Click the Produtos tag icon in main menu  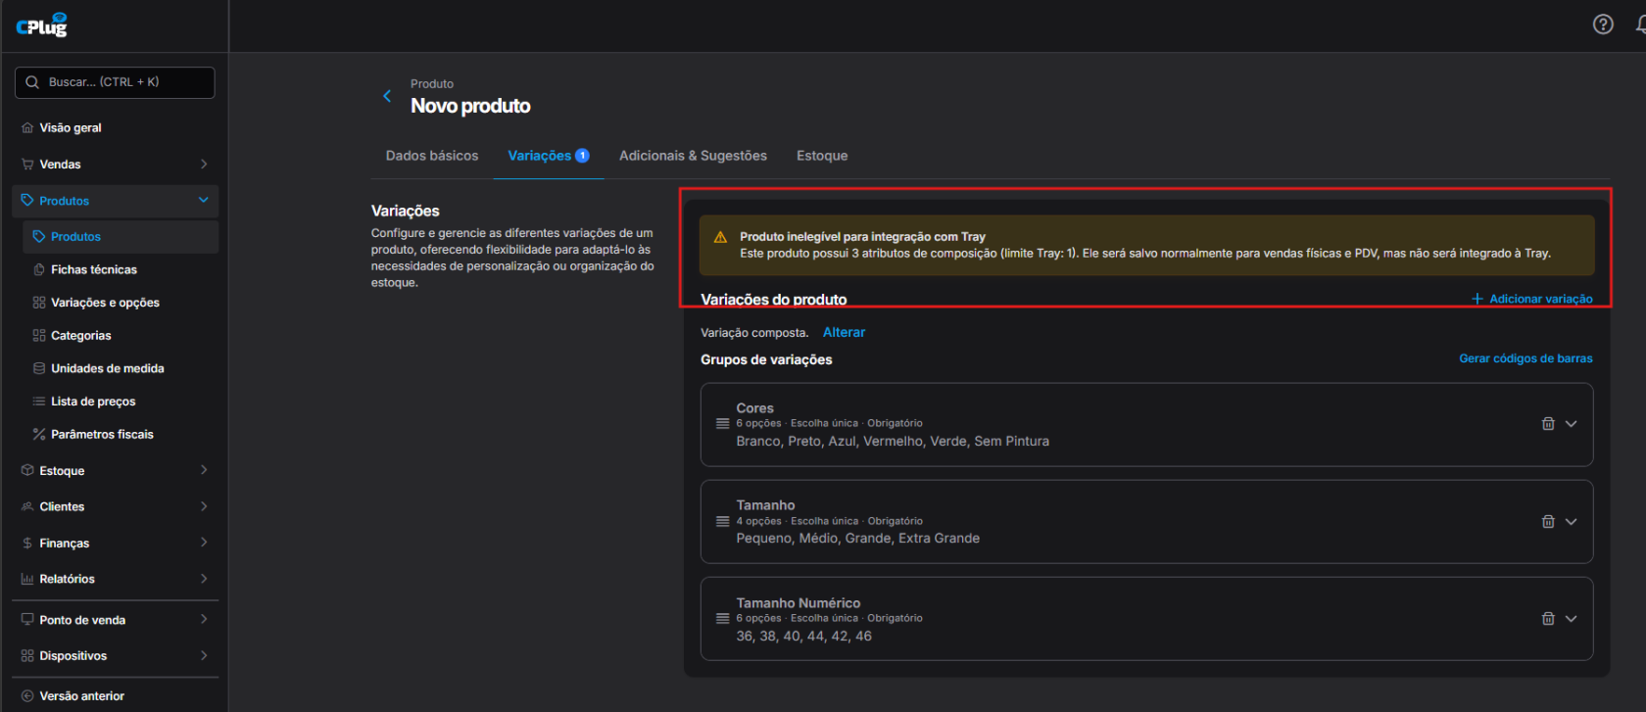tap(27, 201)
